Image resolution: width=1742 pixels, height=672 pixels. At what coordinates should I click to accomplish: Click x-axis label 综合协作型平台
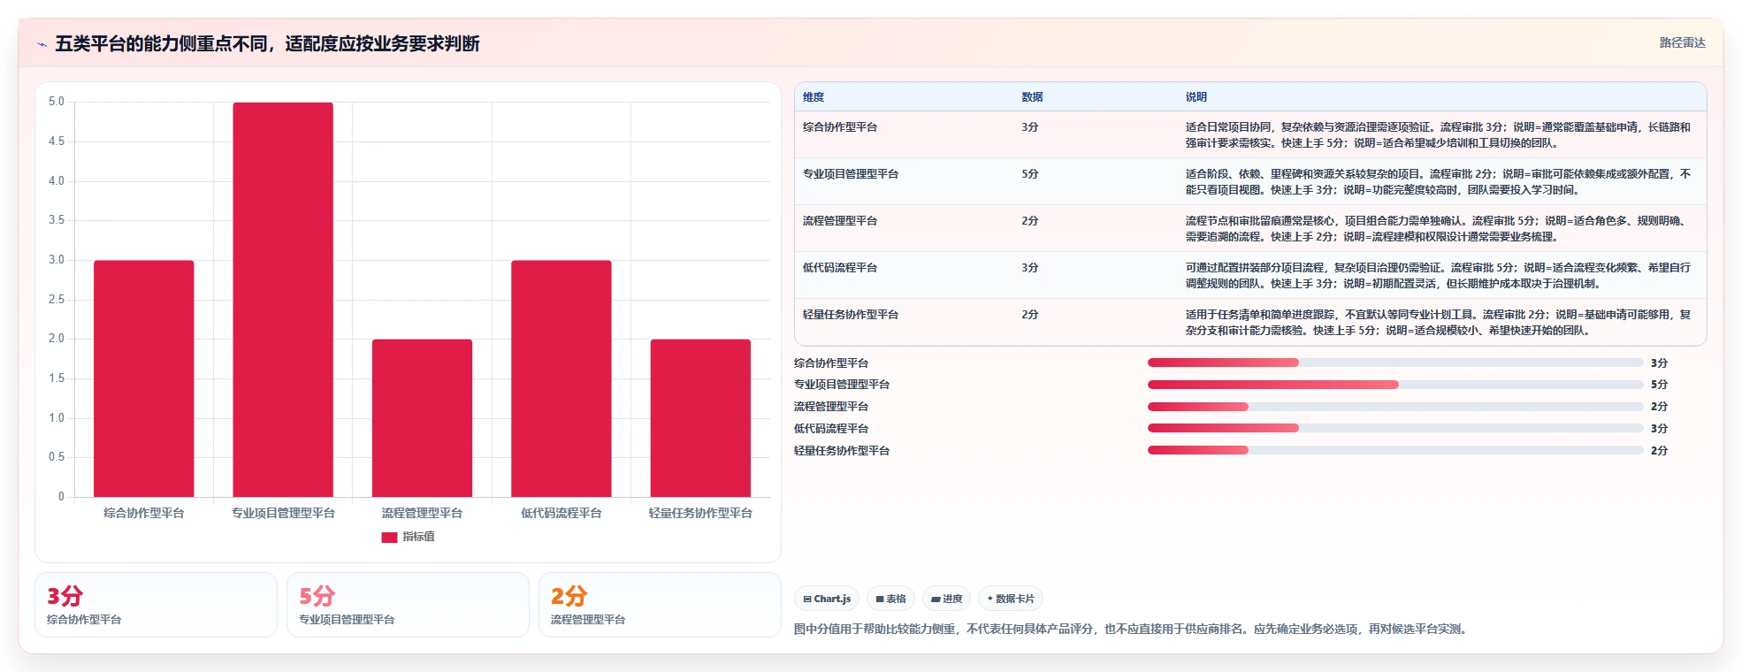143,513
